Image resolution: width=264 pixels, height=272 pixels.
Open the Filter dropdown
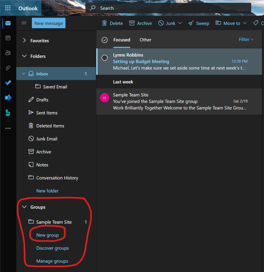[246, 40]
